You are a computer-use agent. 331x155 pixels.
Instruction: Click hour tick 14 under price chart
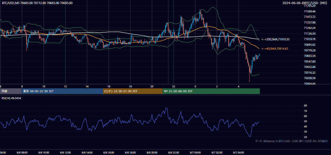[x=87, y=86]
